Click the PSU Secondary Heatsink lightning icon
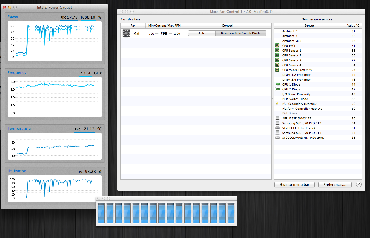The height and width of the screenshot is (238, 370). point(277,104)
